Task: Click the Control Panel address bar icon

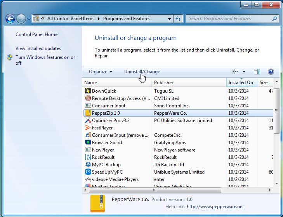Action: [36, 19]
